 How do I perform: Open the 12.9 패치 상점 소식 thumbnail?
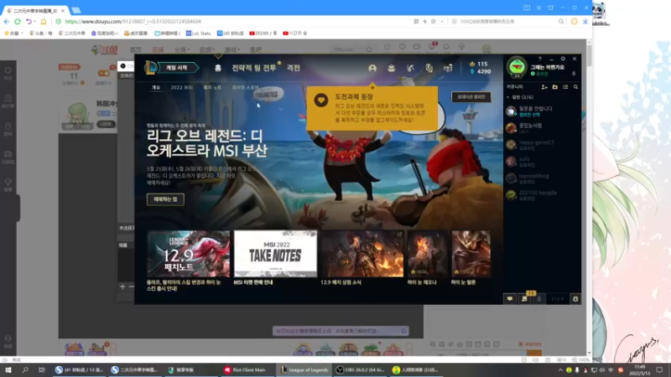pos(362,254)
